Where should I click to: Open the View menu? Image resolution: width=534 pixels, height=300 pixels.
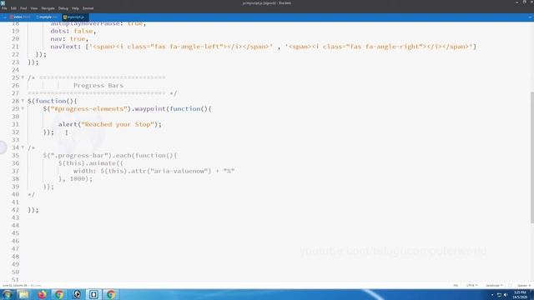(x=34, y=8)
